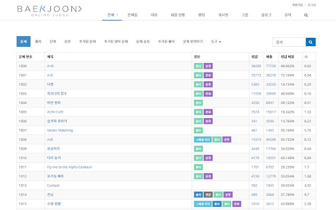Open 채점 현황 in the top navigation
Screen dimensions: 336x210
(177, 15)
